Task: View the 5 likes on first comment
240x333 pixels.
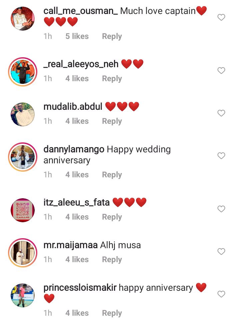Action: [x=77, y=36]
